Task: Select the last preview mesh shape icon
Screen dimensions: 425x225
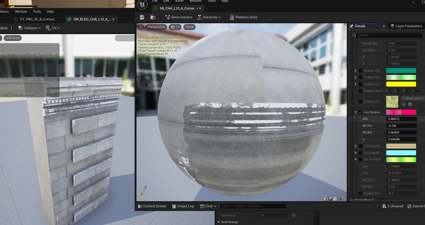Action: pyautogui.click(x=344, y=199)
